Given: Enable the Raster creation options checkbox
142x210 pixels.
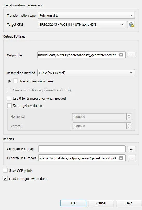Looking at the screenshot, I should coord(16,81).
